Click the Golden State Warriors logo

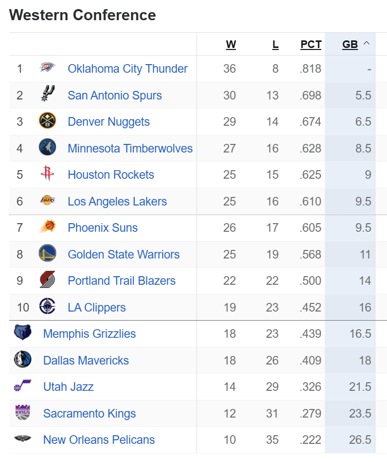(47, 254)
